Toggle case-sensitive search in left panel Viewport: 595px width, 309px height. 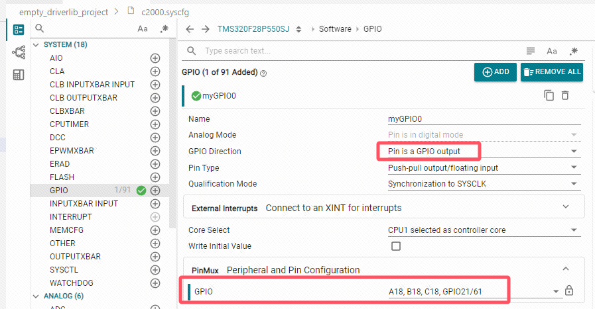pos(143,28)
